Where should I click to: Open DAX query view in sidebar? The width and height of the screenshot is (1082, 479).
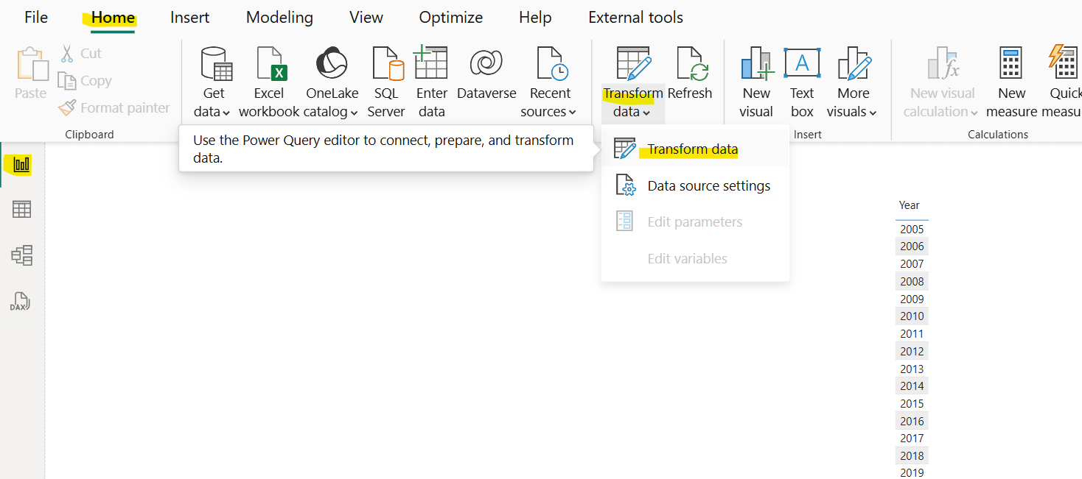point(20,302)
